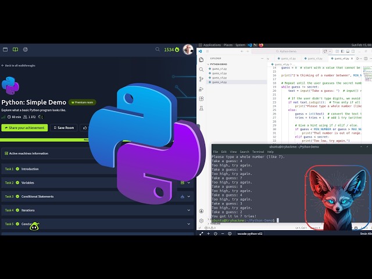Launch Firefox from the top panel
The height and width of the screenshot is (279, 372).
tap(261, 45)
